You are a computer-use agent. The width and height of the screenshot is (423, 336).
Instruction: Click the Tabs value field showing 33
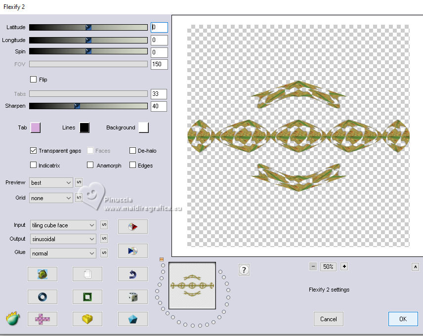[x=159, y=94]
